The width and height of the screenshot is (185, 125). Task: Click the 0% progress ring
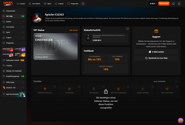point(88,38)
